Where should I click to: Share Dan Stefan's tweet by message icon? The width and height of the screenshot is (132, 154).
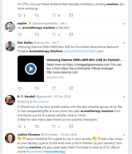[x=71, y=88]
